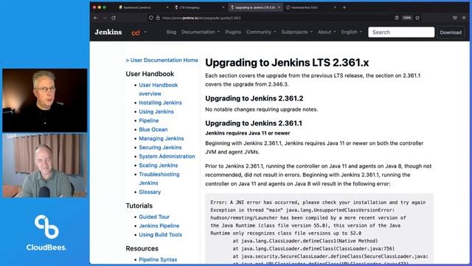Bookmark this page with the star icon
472x266 pixels.
tap(417, 18)
